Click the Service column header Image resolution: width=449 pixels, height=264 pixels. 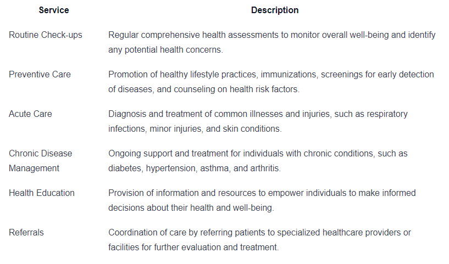click(x=54, y=10)
